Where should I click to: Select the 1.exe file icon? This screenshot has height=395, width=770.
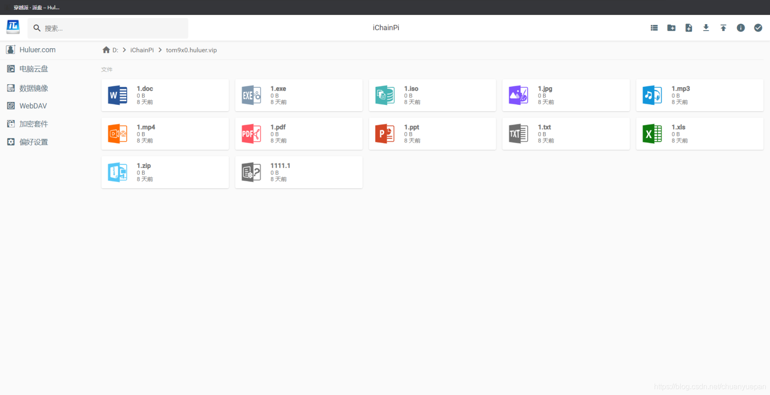click(x=251, y=95)
